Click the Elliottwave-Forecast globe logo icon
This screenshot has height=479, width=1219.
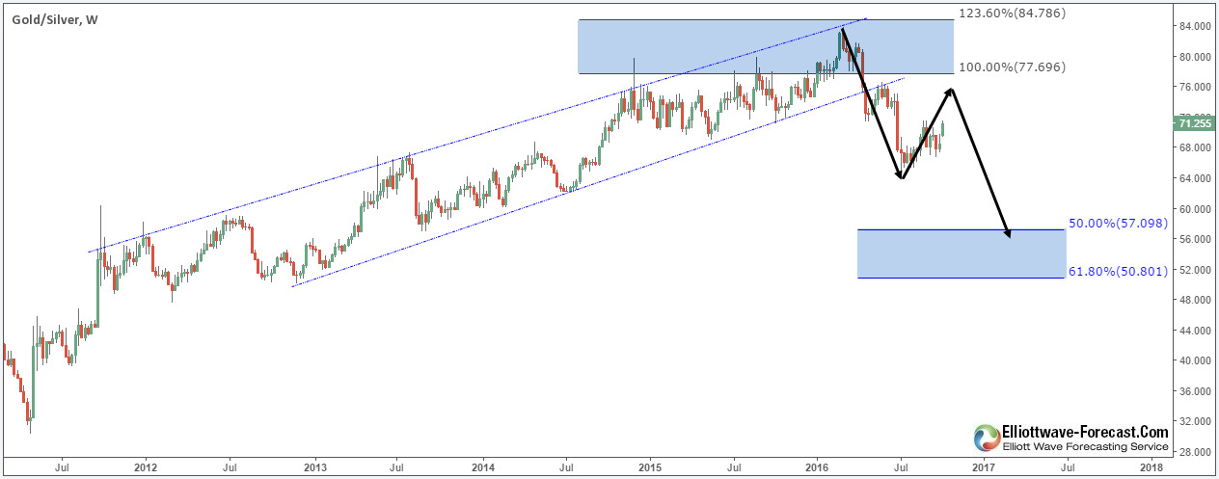pos(988,439)
